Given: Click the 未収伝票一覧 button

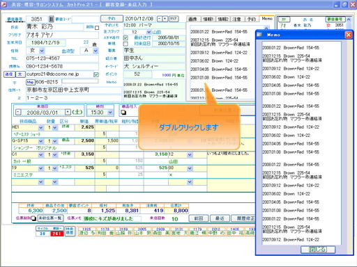Looking at the screenshot, I should click(x=50, y=218).
